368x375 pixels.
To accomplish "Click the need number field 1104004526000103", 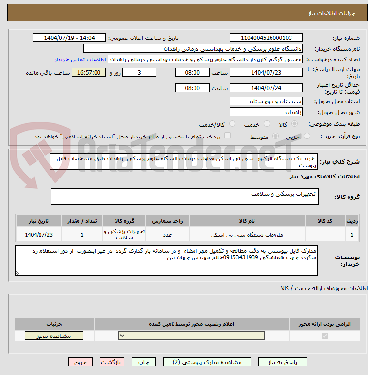I will (x=266, y=38).
